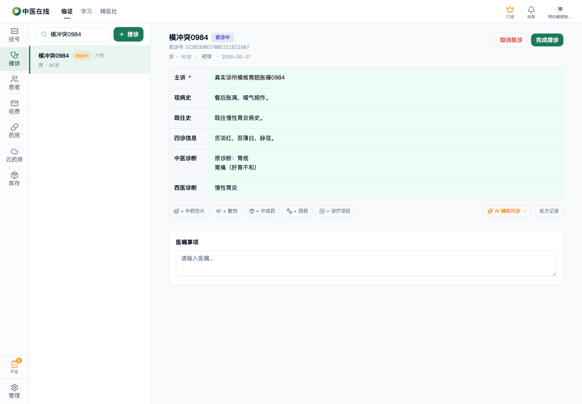582x404 pixels.
Task: Click the visit date 2026-06-27
Action: (x=236, y=57)
